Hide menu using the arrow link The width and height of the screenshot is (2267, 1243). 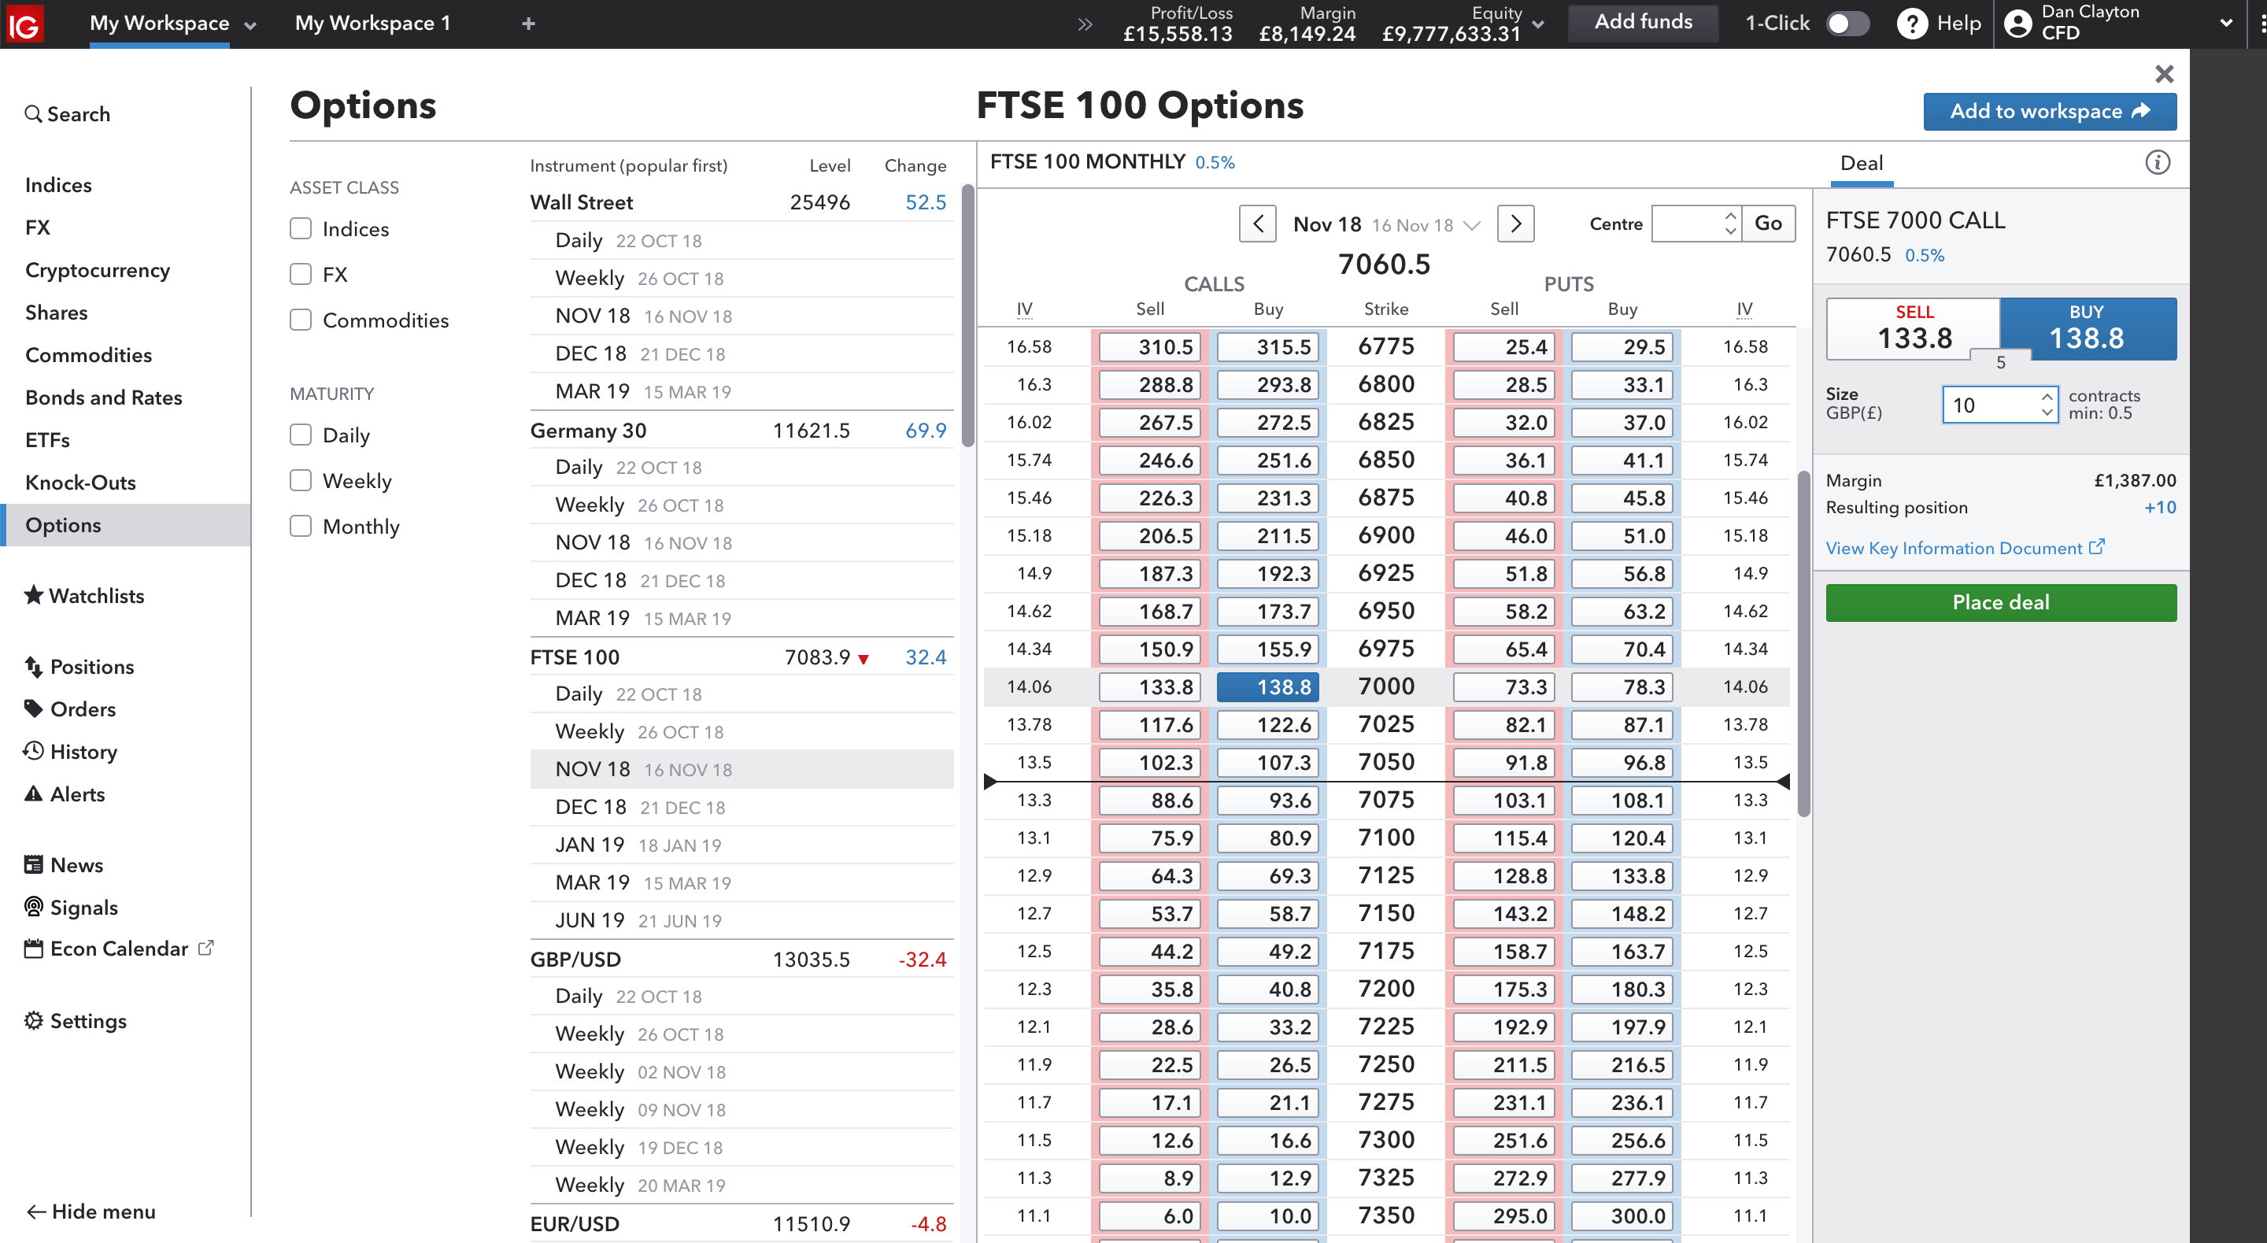(x=91, y=1212)
